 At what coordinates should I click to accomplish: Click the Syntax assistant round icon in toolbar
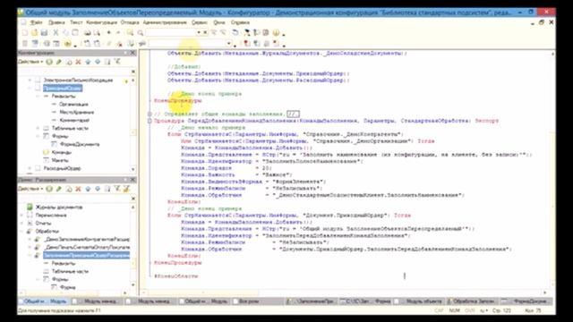[276, 33]
